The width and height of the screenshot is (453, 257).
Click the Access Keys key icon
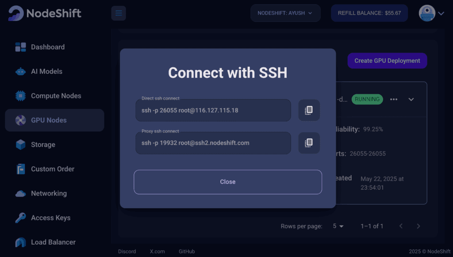tap(21, 218)
